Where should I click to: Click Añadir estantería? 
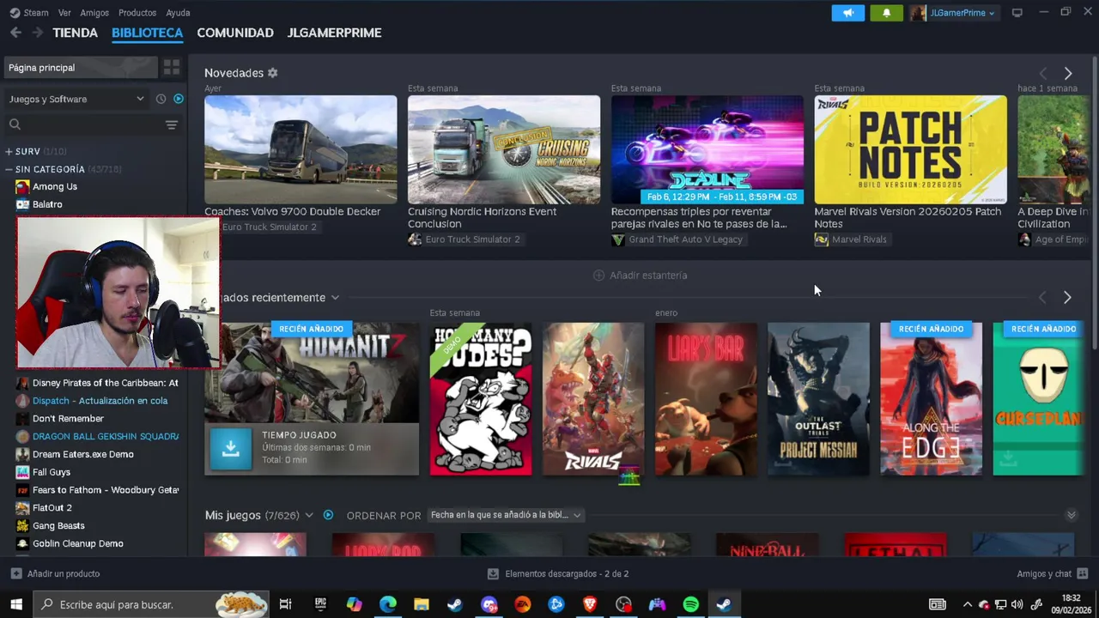(x=641, y=276)
